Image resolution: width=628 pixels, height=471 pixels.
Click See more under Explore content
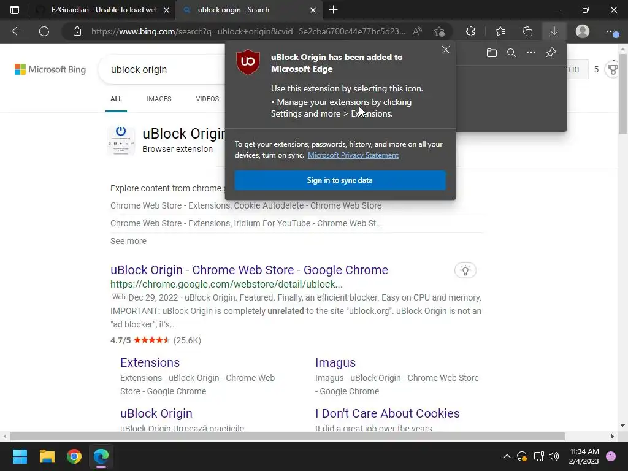pyautogui.click(x=129, y=241)
